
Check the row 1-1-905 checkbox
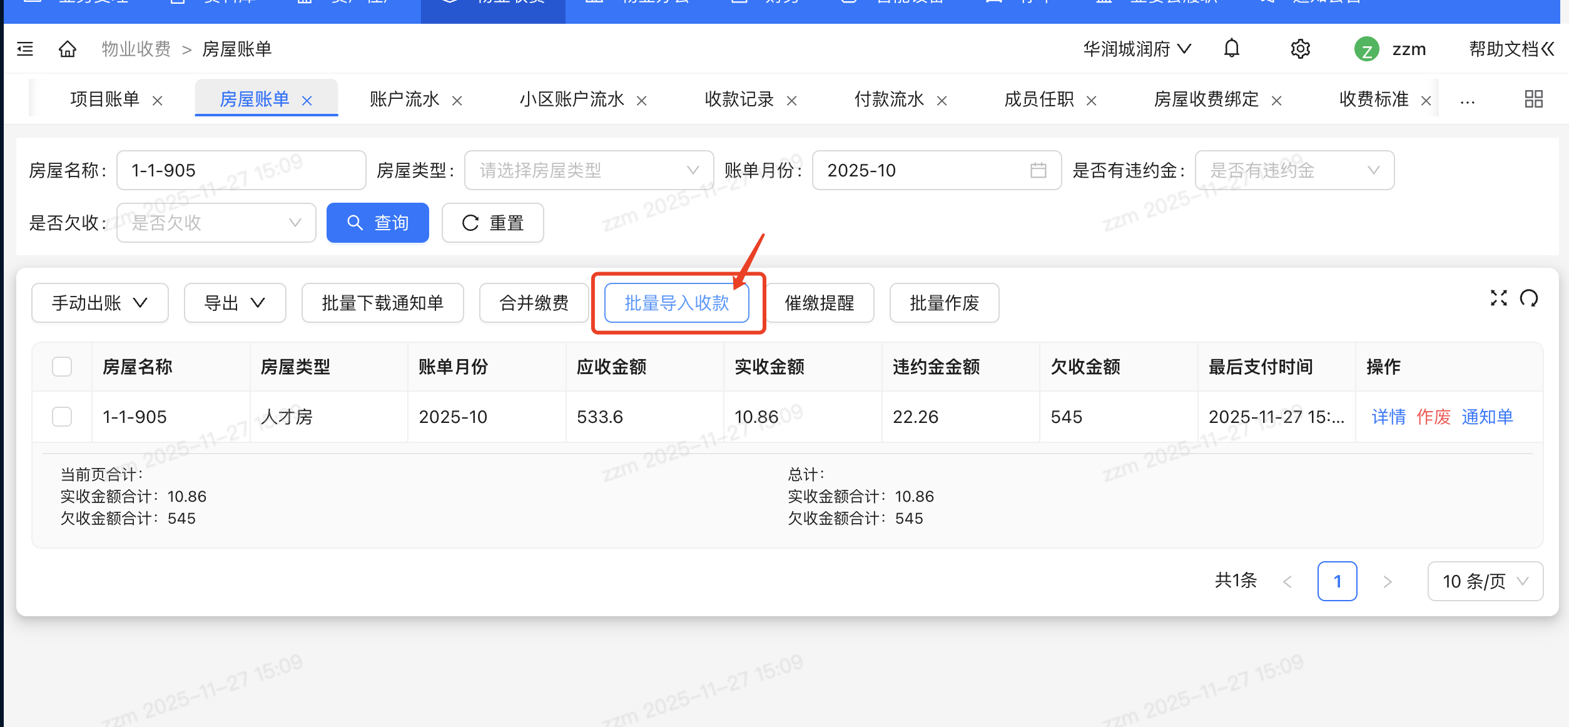pyautogui.click(x=62, y=417)
